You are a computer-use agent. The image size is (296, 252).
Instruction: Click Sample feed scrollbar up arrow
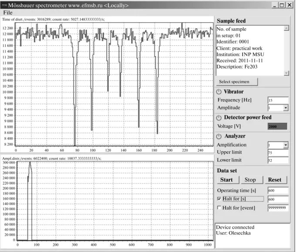click(x=286, y=28)
